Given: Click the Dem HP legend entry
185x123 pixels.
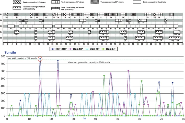Looking at the screenshot, I should 92,49.
